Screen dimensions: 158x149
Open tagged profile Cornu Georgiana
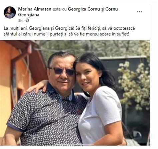(68, 12)
